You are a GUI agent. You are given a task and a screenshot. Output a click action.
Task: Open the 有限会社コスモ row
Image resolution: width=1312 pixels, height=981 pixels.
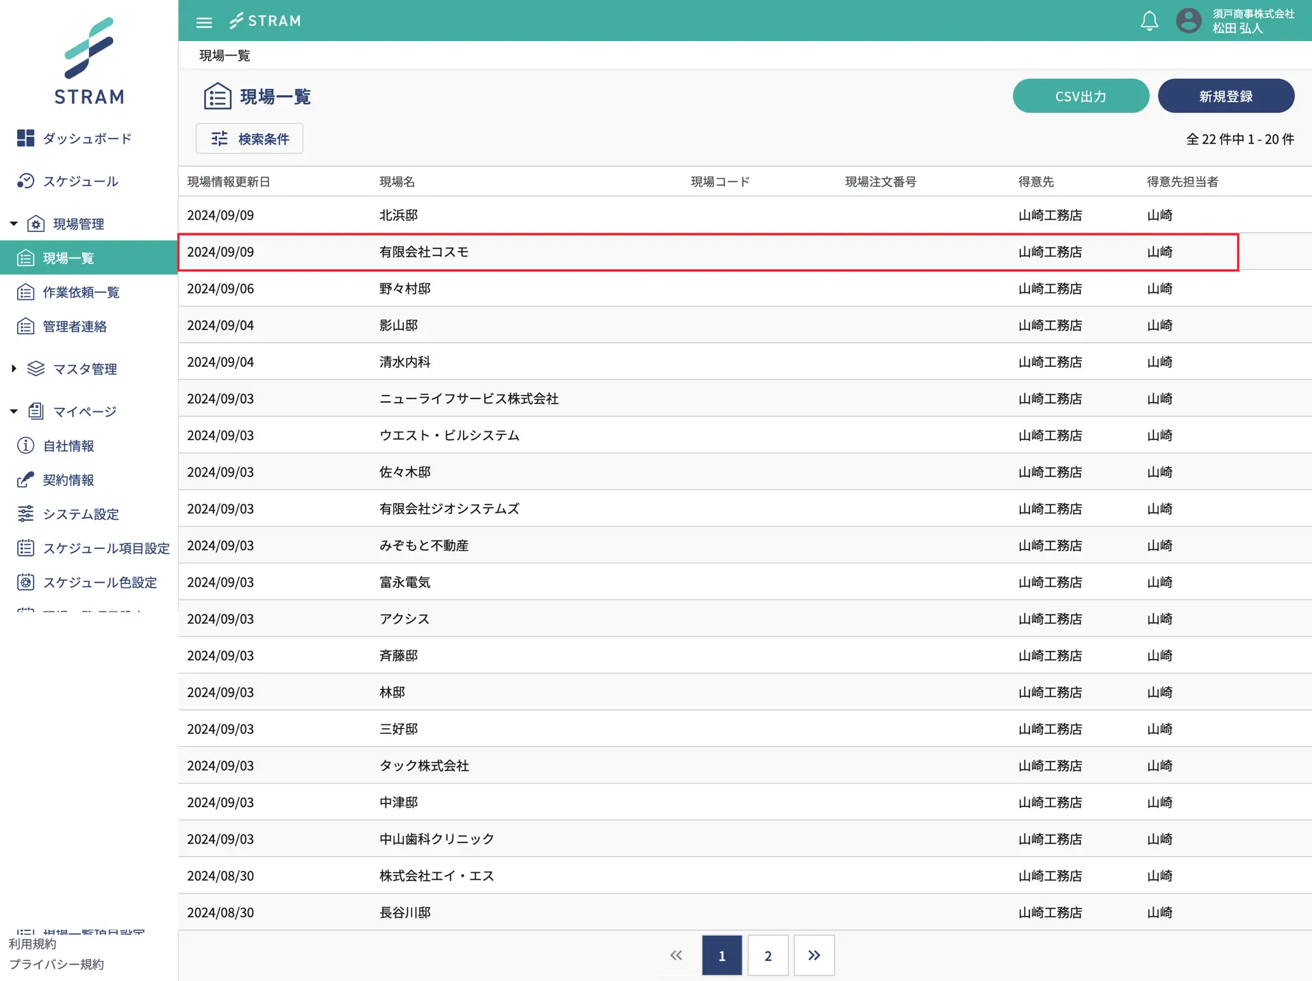pos(424,252)
